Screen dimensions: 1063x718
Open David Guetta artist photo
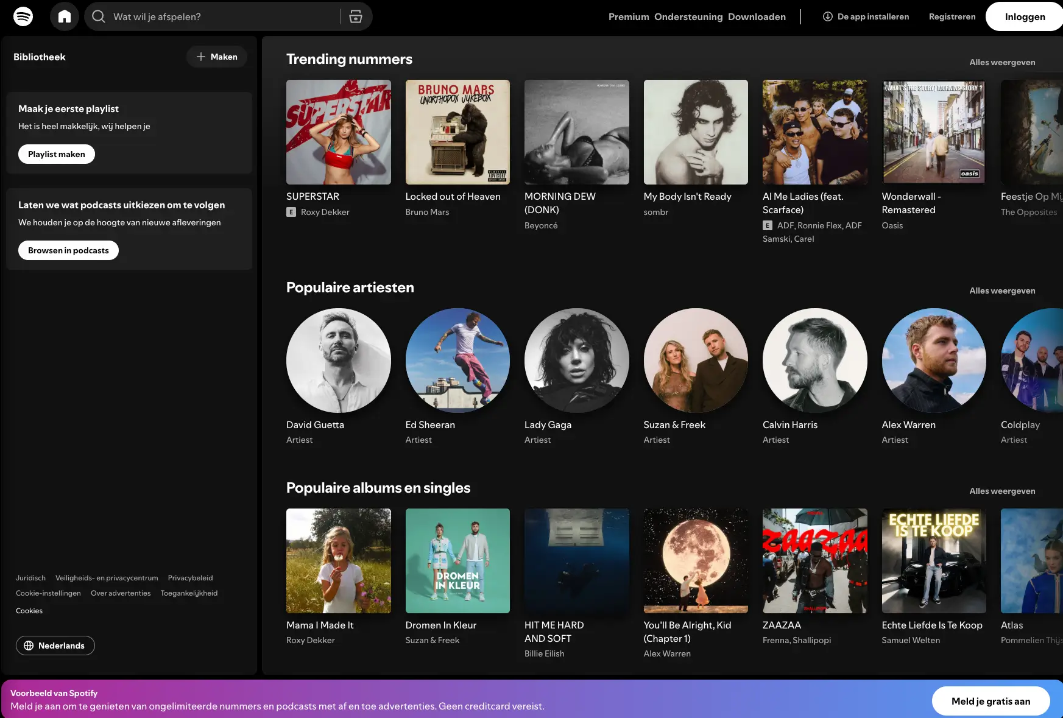339,361
